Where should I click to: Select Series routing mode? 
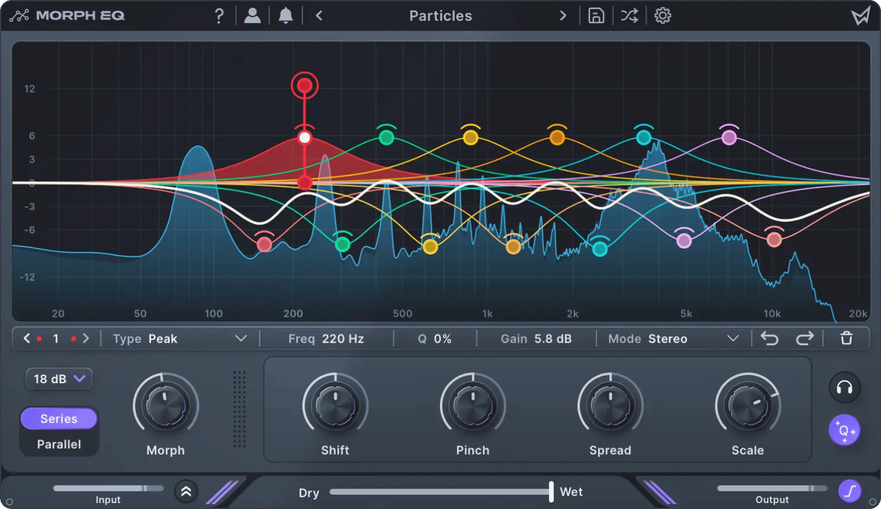(x=59, y=419)
